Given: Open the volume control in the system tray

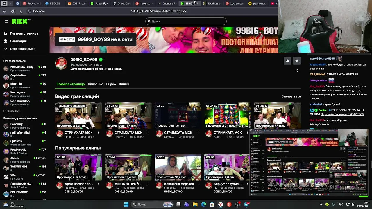Looking at the screenshot, I should tap(353, 204).
